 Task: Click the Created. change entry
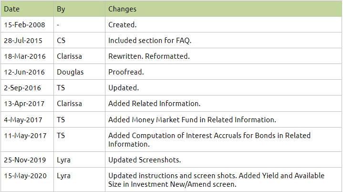tap(122, 24)
